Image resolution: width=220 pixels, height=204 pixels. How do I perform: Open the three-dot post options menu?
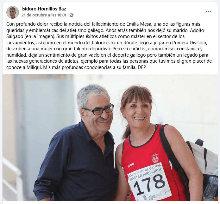click(208, 12)
